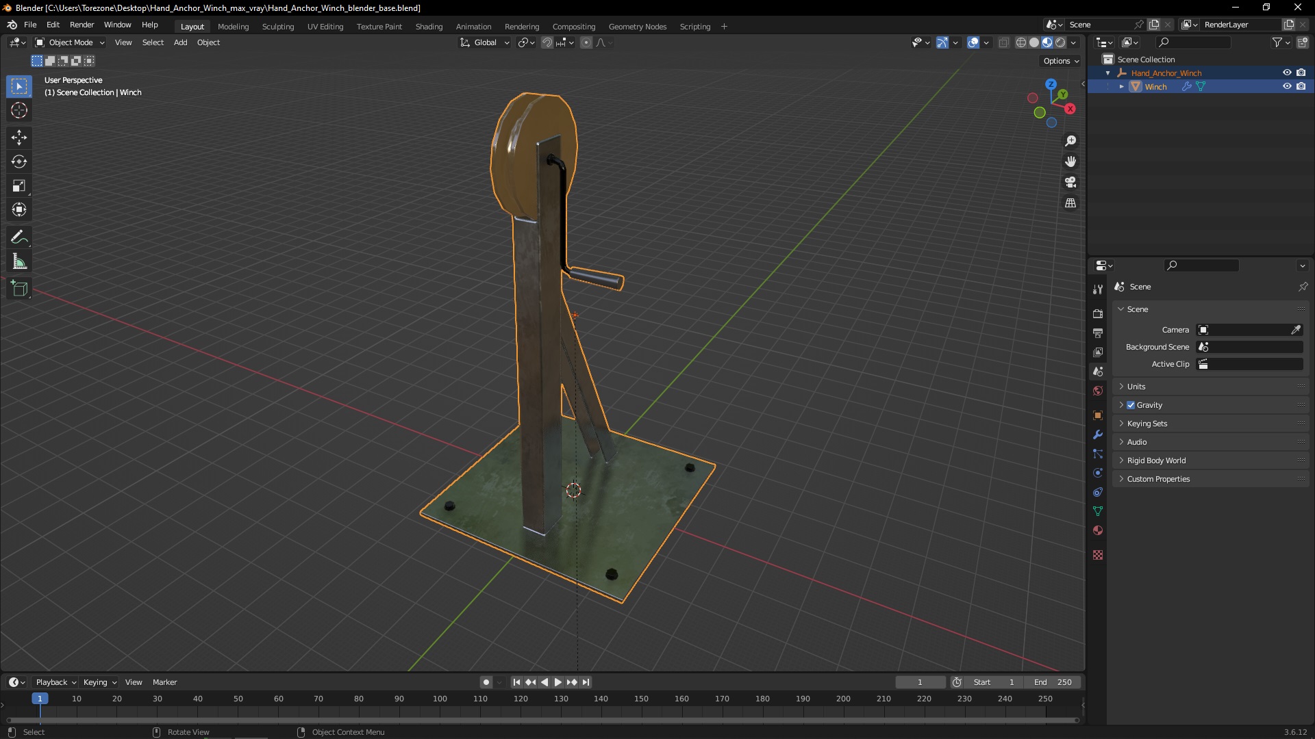Screen dimensions: 1315x739
Task: Select the Transform tool
Action: pyautogui.click(x=19, y=209)
